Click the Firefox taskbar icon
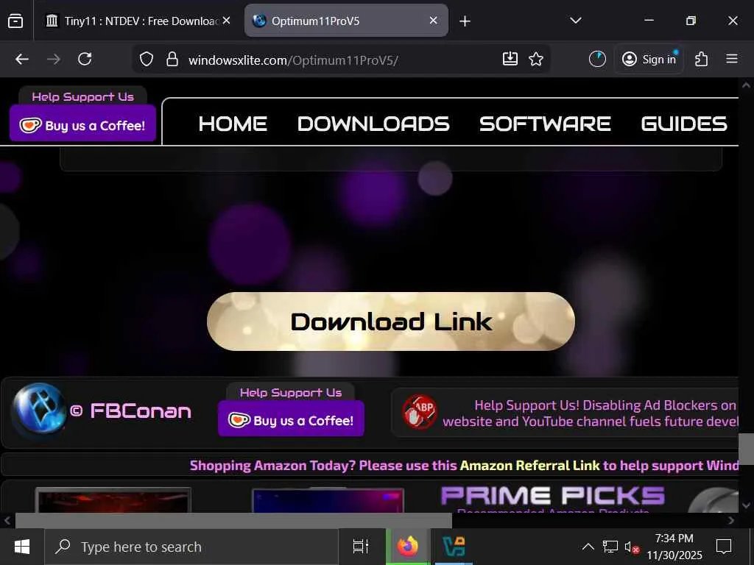Viewport: 754px width, 565px height. 408,547
